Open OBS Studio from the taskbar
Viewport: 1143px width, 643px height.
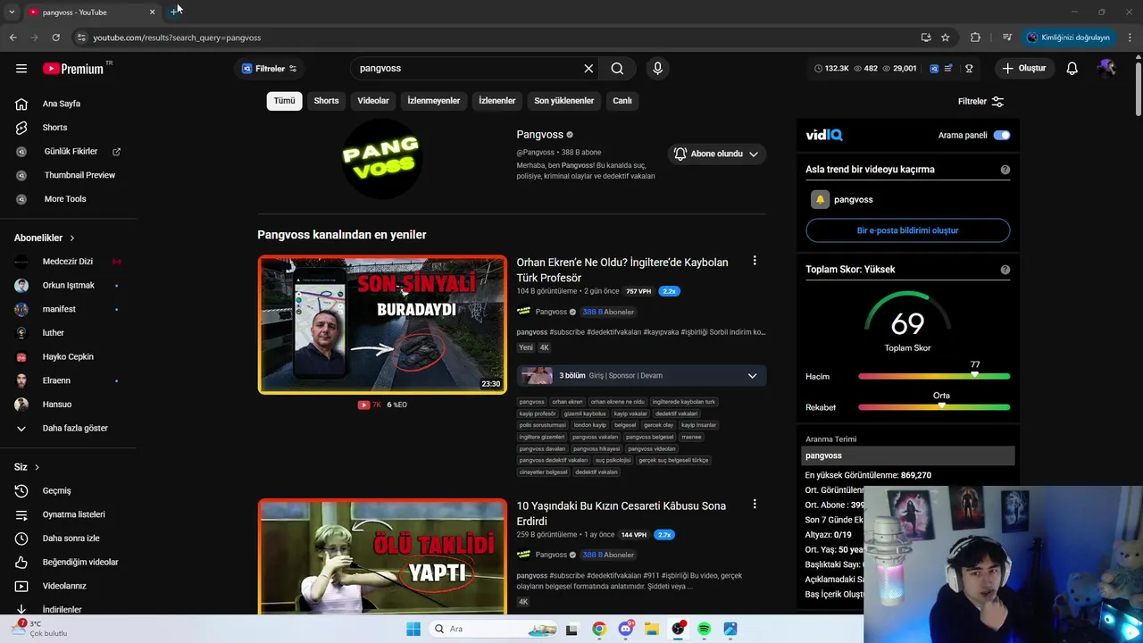[678, 629]
